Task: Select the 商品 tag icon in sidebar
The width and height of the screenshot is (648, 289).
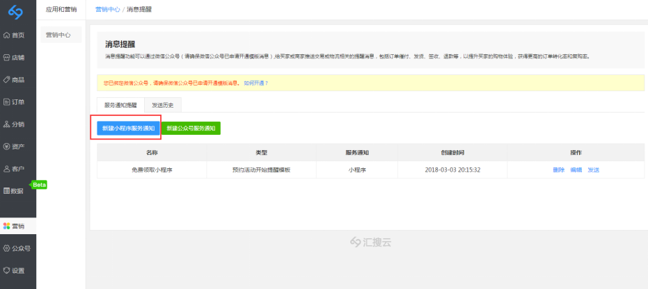Action: click(7, 79)
